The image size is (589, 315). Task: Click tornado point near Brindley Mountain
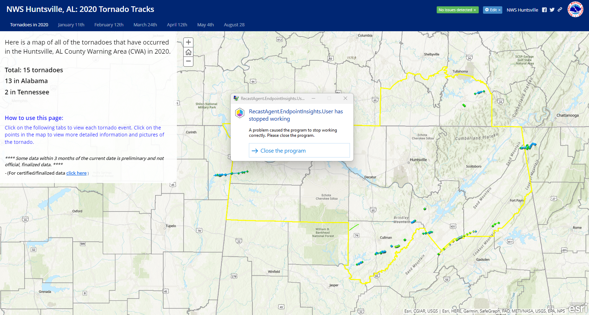click(413, 222)
